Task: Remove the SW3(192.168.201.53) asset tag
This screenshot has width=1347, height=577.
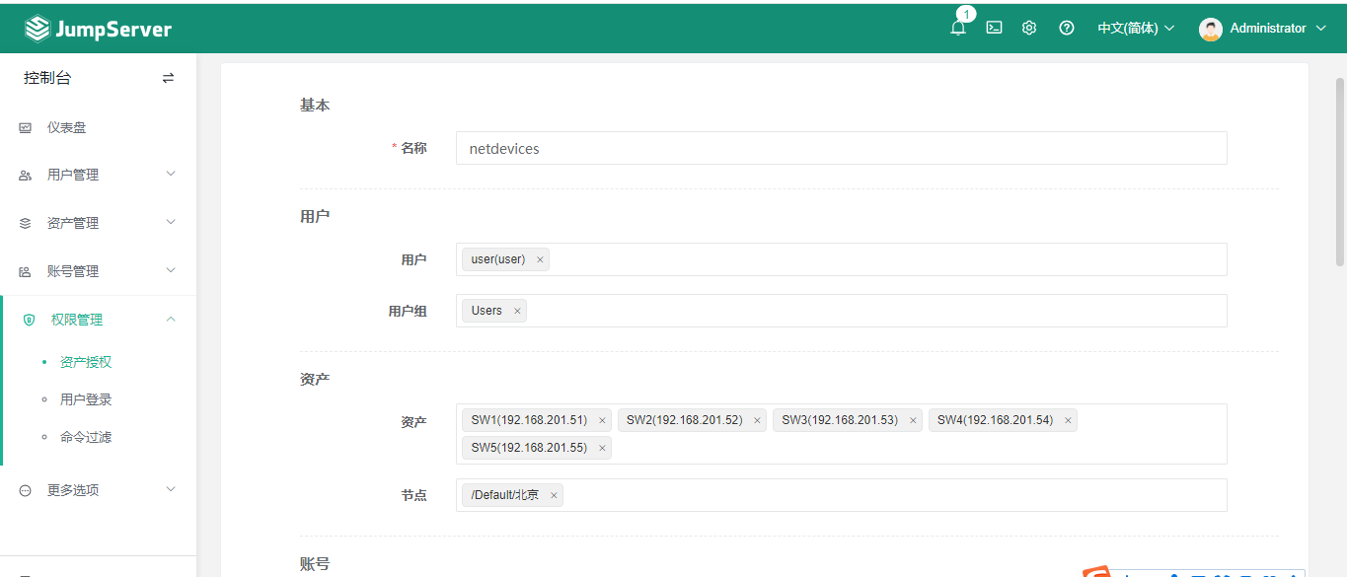Action: pos(913,419)
